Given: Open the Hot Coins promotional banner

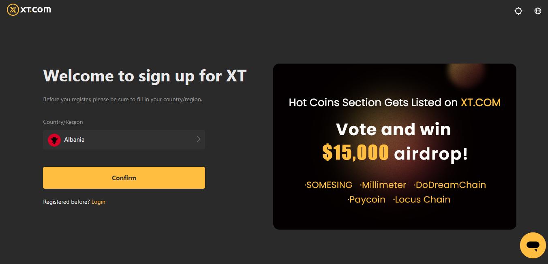Looking at the screenshot, I should (x=394, y=146).
